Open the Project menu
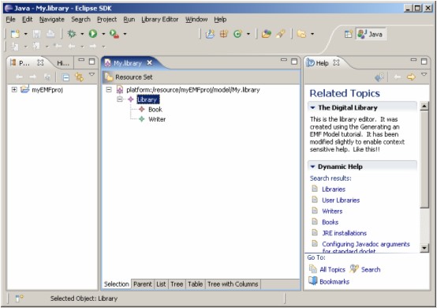 (106, 20)
